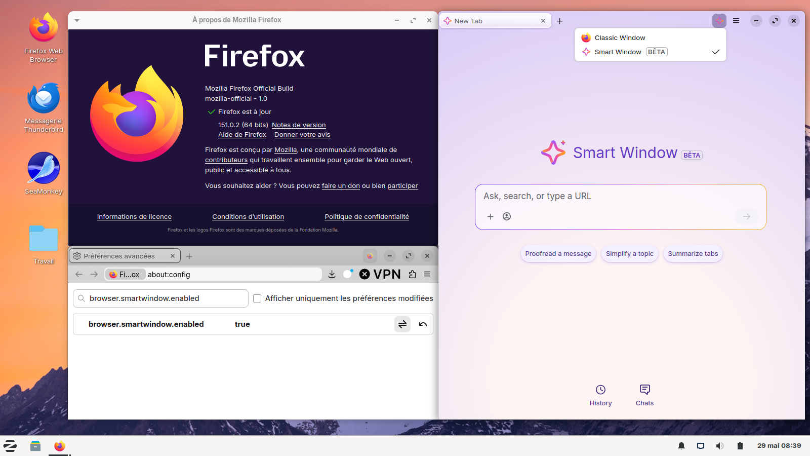810x456 pixels.
Task: Open History in the Smart Window
Action: (x=601, y=395)
